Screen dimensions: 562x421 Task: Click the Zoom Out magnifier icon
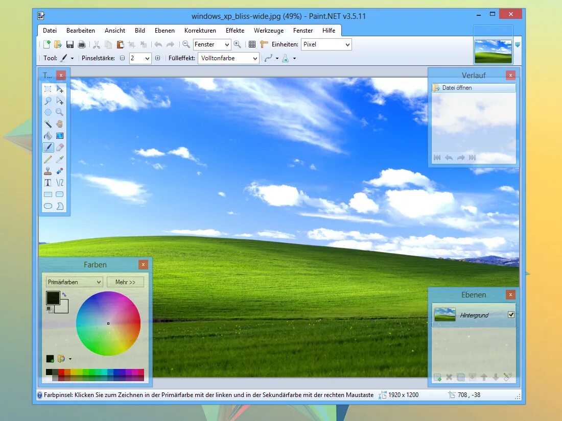coord(186,44)
